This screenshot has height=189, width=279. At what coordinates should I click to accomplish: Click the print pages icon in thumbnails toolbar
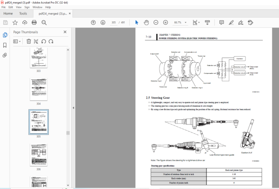pos(36,41)
